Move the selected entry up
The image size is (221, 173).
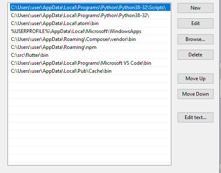pyautogui.click(x=196, y=79)
